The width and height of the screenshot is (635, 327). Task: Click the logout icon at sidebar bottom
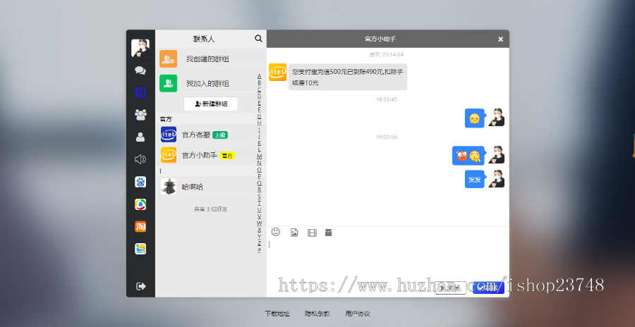(x=140, y=286)
